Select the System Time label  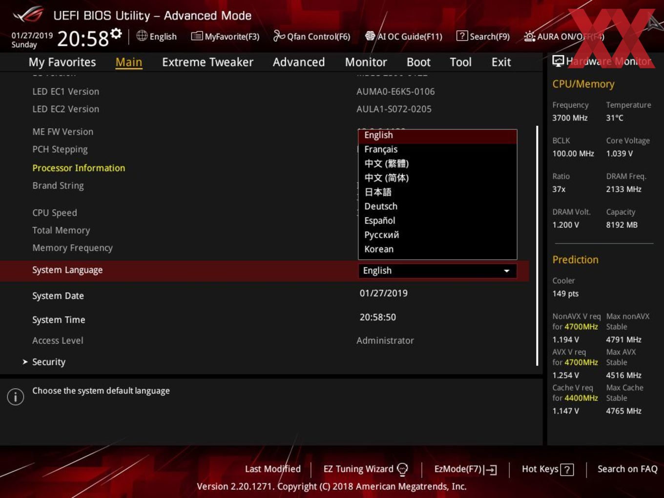(x=59, y=320)
